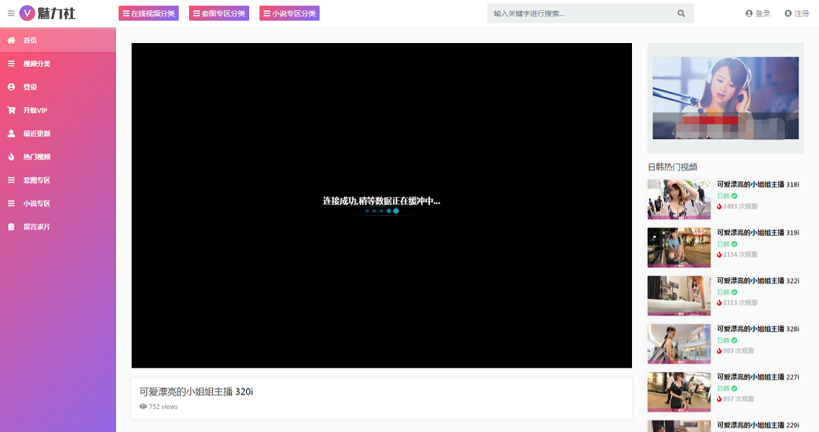The image size is (819, 432).
Task: Open 升级VIP cart item in sidebar
Action: click(35, 111)
